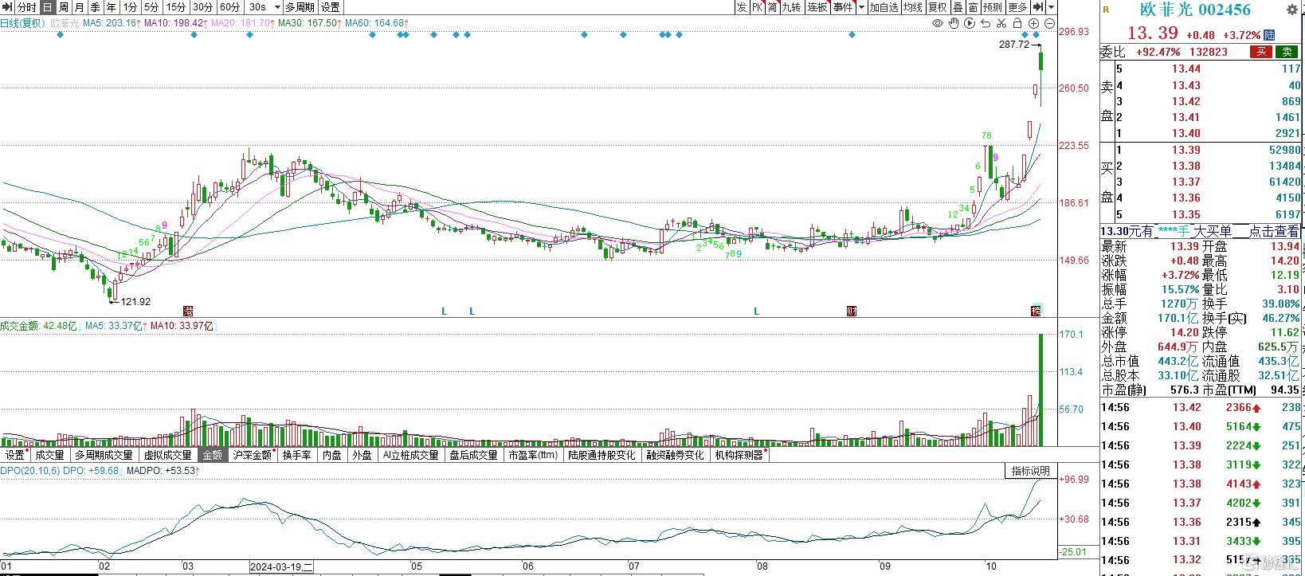Select the 1分 one-minute period tab
Screen dimensions: 1305x576
[x=130, y=7]
